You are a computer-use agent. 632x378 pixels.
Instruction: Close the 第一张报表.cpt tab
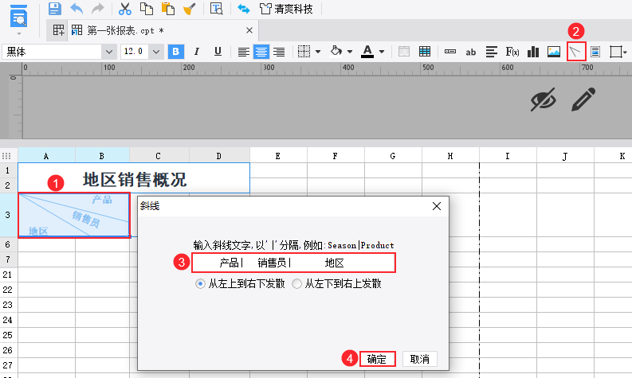[249, 30]
